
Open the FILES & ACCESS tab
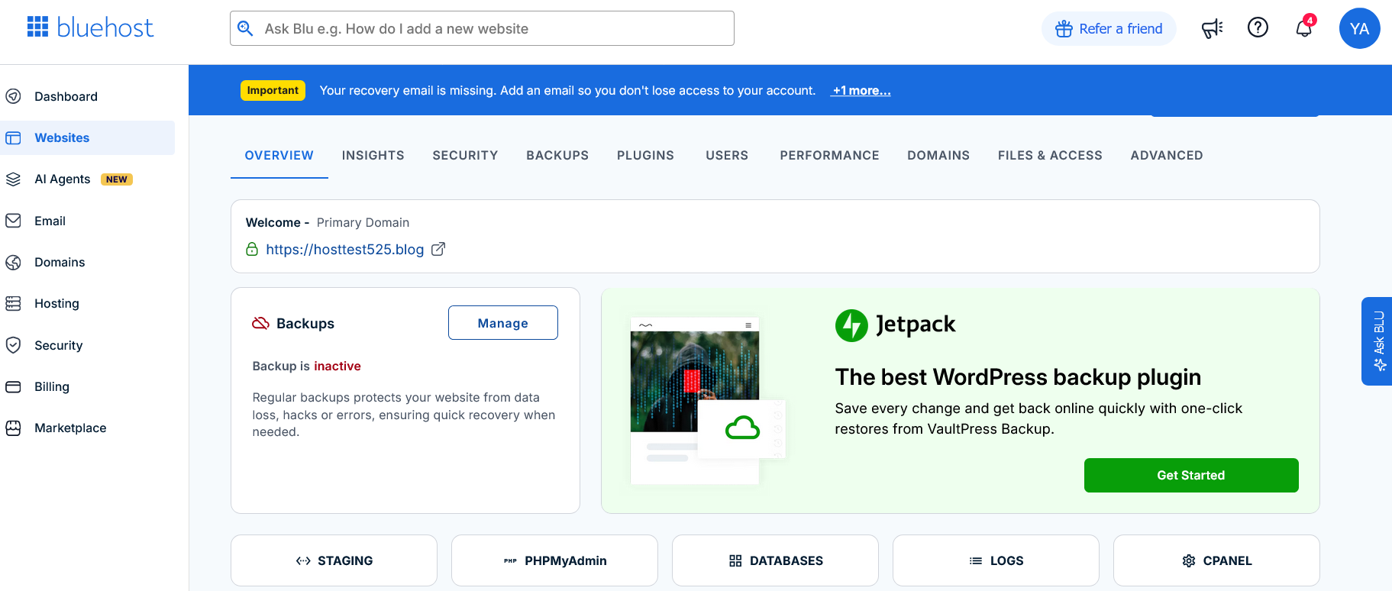[1050, 155]
